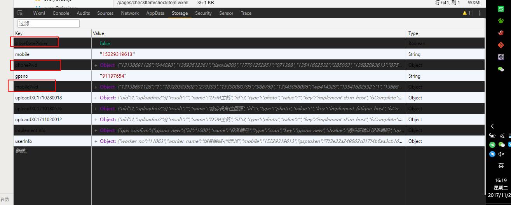Open the Sensor tab
Screen dimensions: 511x205
(x=226, y=13)
